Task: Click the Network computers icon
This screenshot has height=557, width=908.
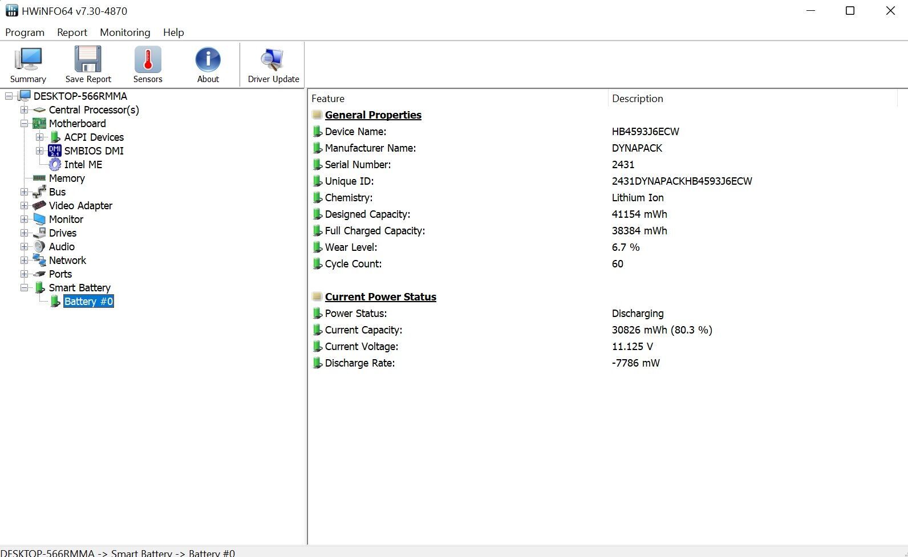Action: (x=39, y=260)
